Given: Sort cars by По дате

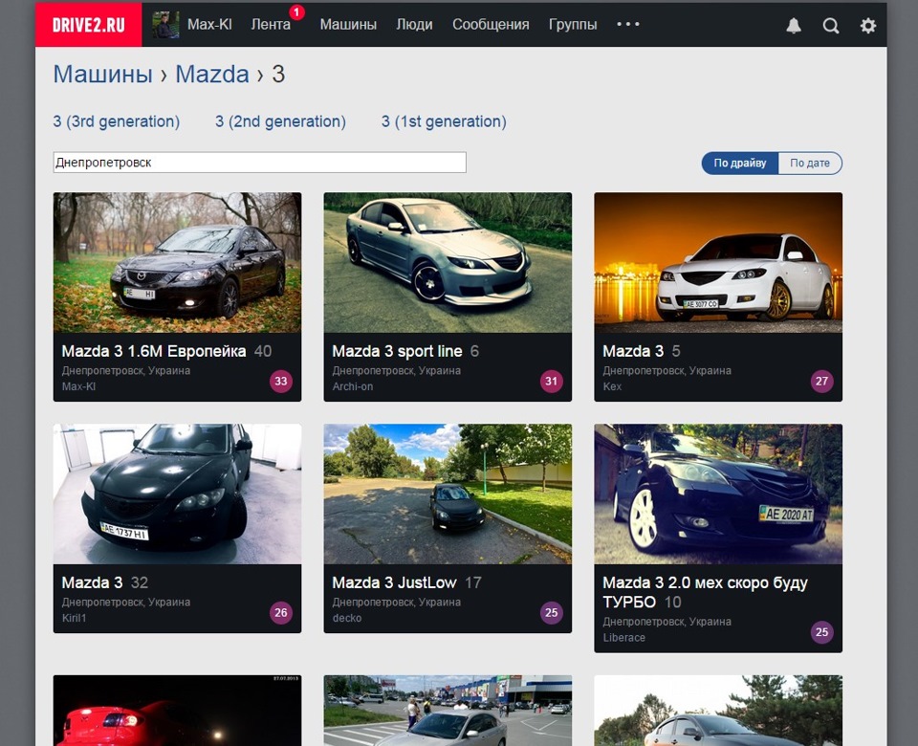Looking at the screenshot, I should [x=810, y=163].
